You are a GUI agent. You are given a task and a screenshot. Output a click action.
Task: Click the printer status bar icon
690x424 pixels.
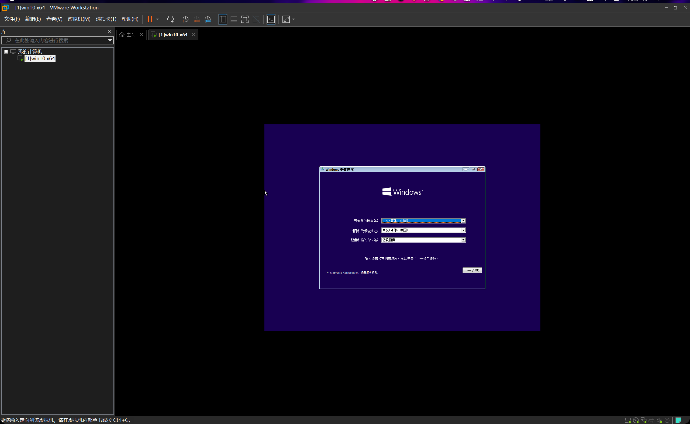651,420
